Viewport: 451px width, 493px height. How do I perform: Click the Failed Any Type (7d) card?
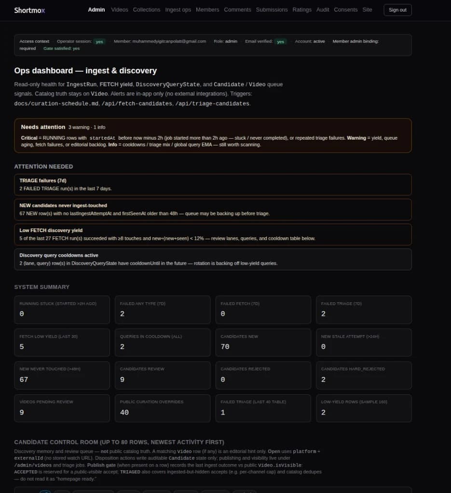point(163,310)
